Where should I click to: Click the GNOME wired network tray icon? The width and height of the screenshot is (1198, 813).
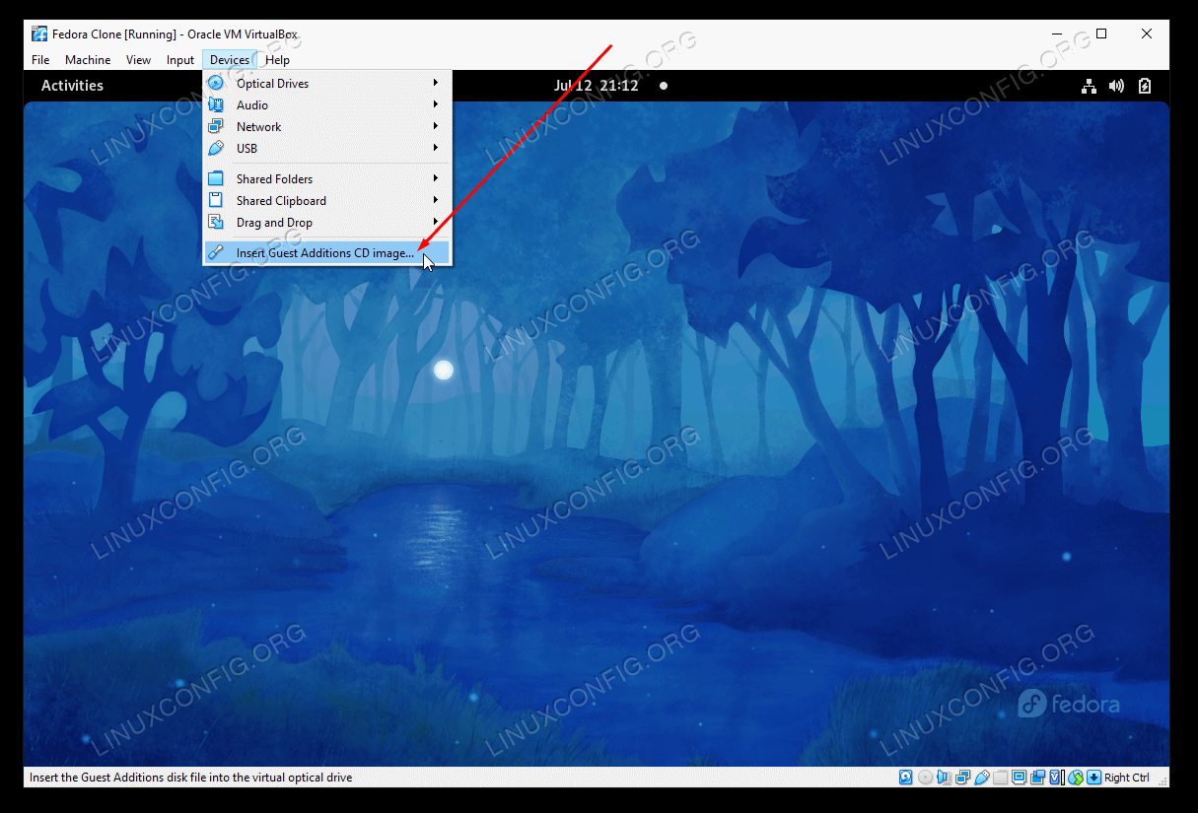(x=1089, y=86)
